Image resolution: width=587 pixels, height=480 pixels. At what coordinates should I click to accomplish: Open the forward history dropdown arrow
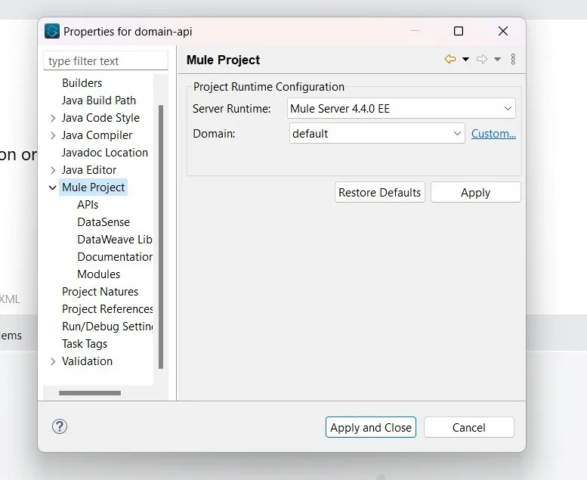497,59
